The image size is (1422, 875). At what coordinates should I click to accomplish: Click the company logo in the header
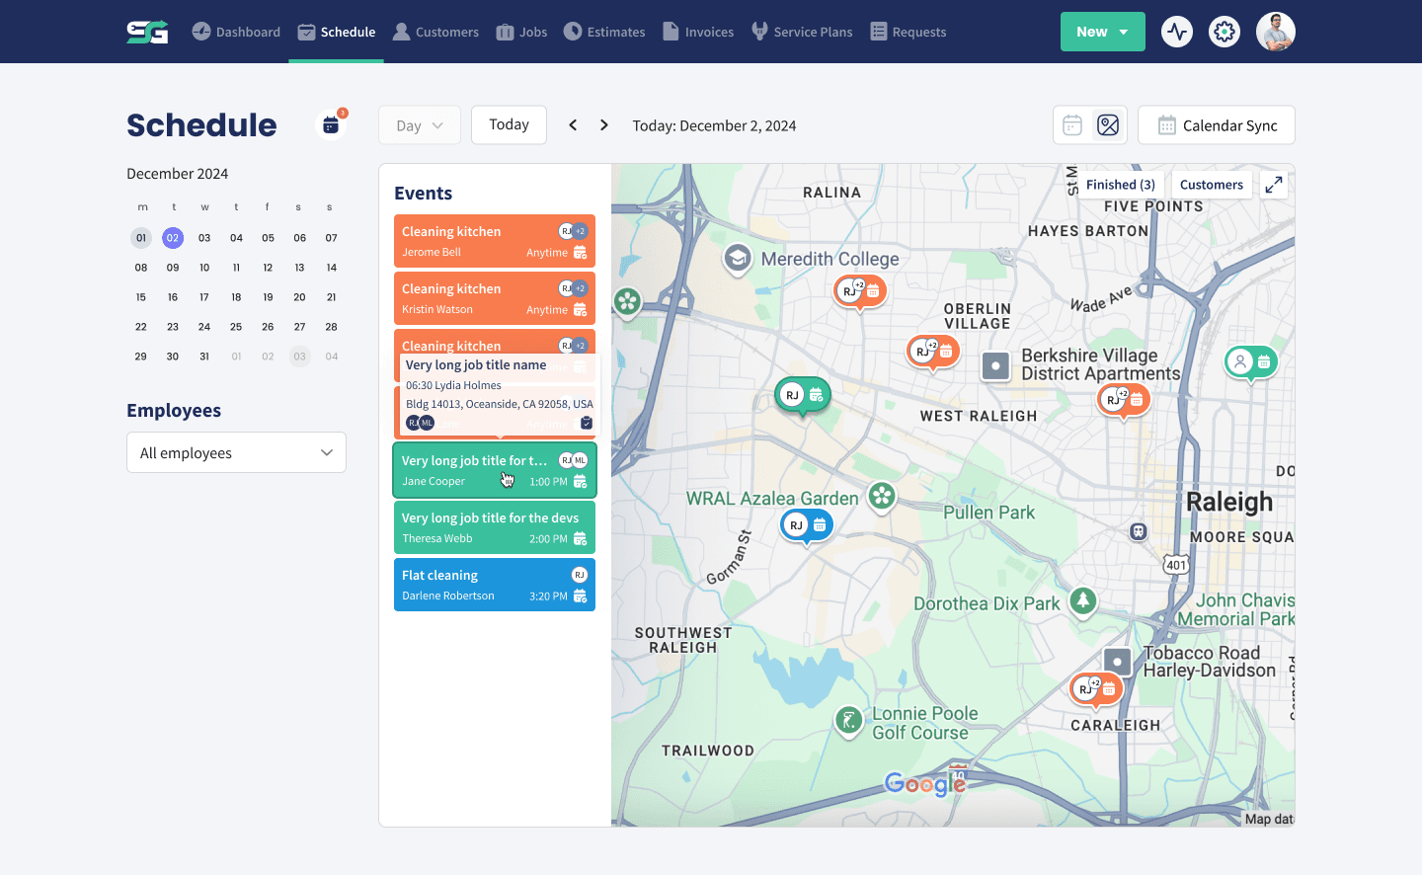tap(147, 32)
